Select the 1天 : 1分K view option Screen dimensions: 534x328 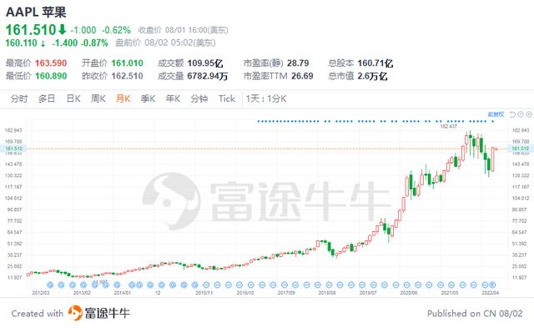point(266,98)
